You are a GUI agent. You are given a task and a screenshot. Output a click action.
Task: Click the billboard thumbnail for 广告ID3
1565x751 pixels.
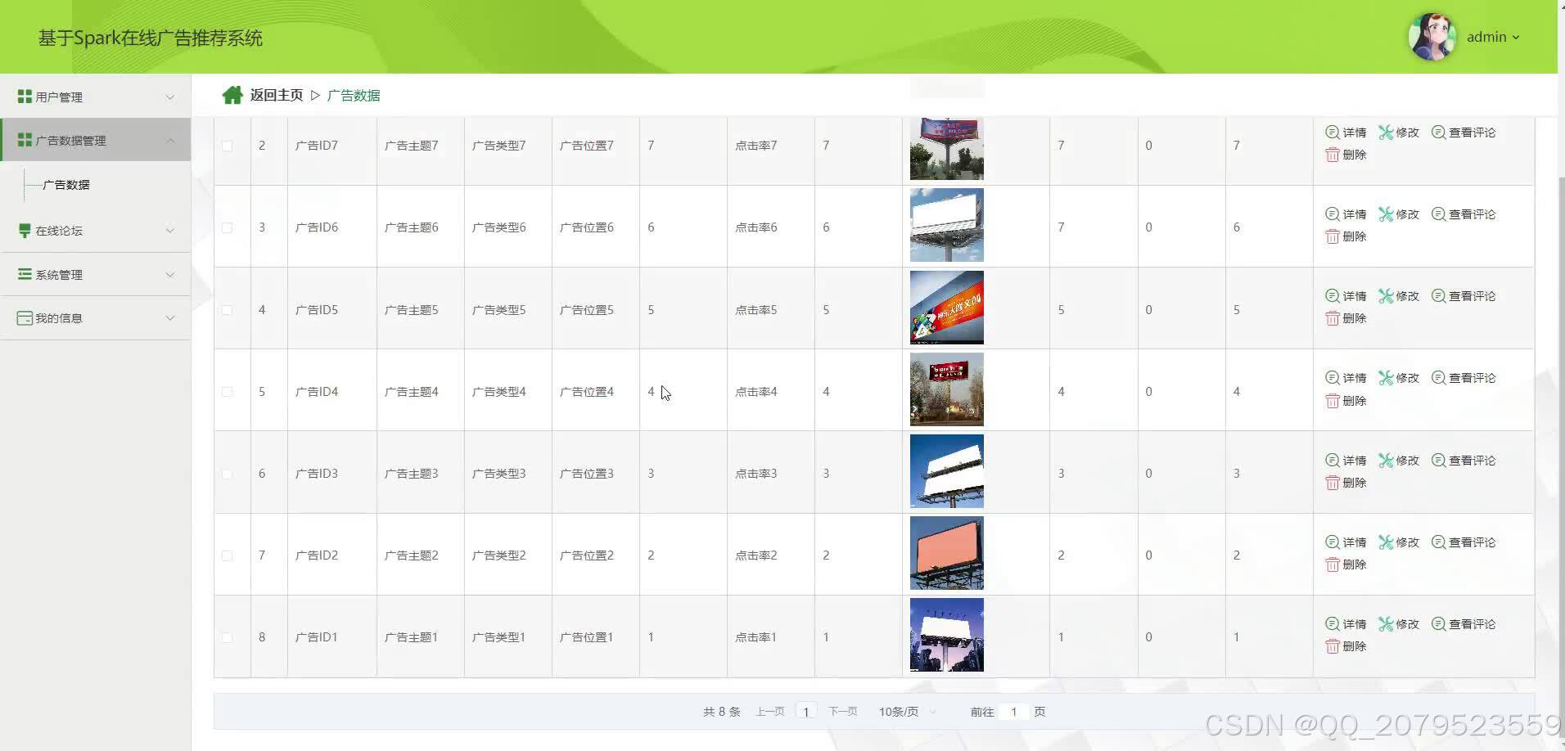click(x=946, y=471)
